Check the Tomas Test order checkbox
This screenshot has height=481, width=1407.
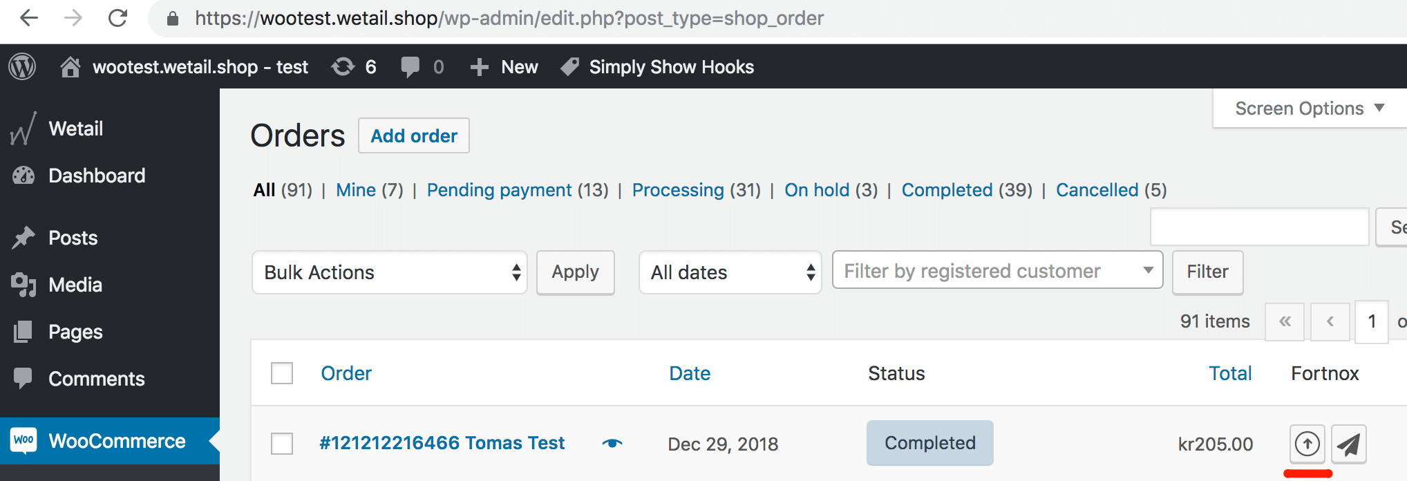point(282,444)
